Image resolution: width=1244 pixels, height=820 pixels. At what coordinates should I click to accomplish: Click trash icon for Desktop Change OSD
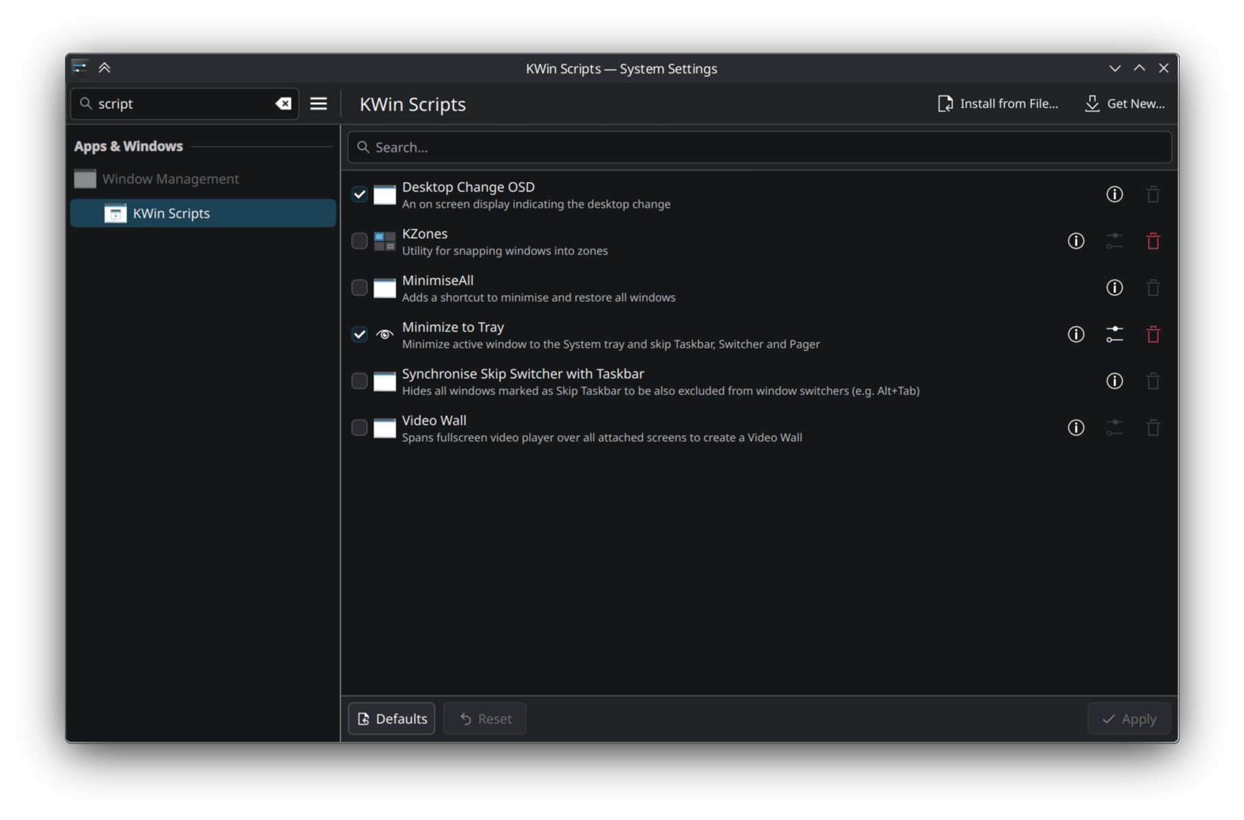point(1153,195)
